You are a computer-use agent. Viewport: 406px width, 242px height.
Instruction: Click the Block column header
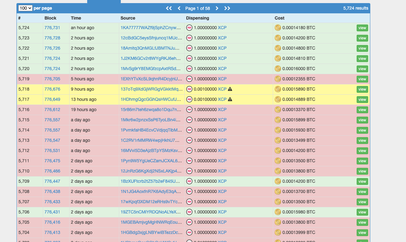pos(50,18)
